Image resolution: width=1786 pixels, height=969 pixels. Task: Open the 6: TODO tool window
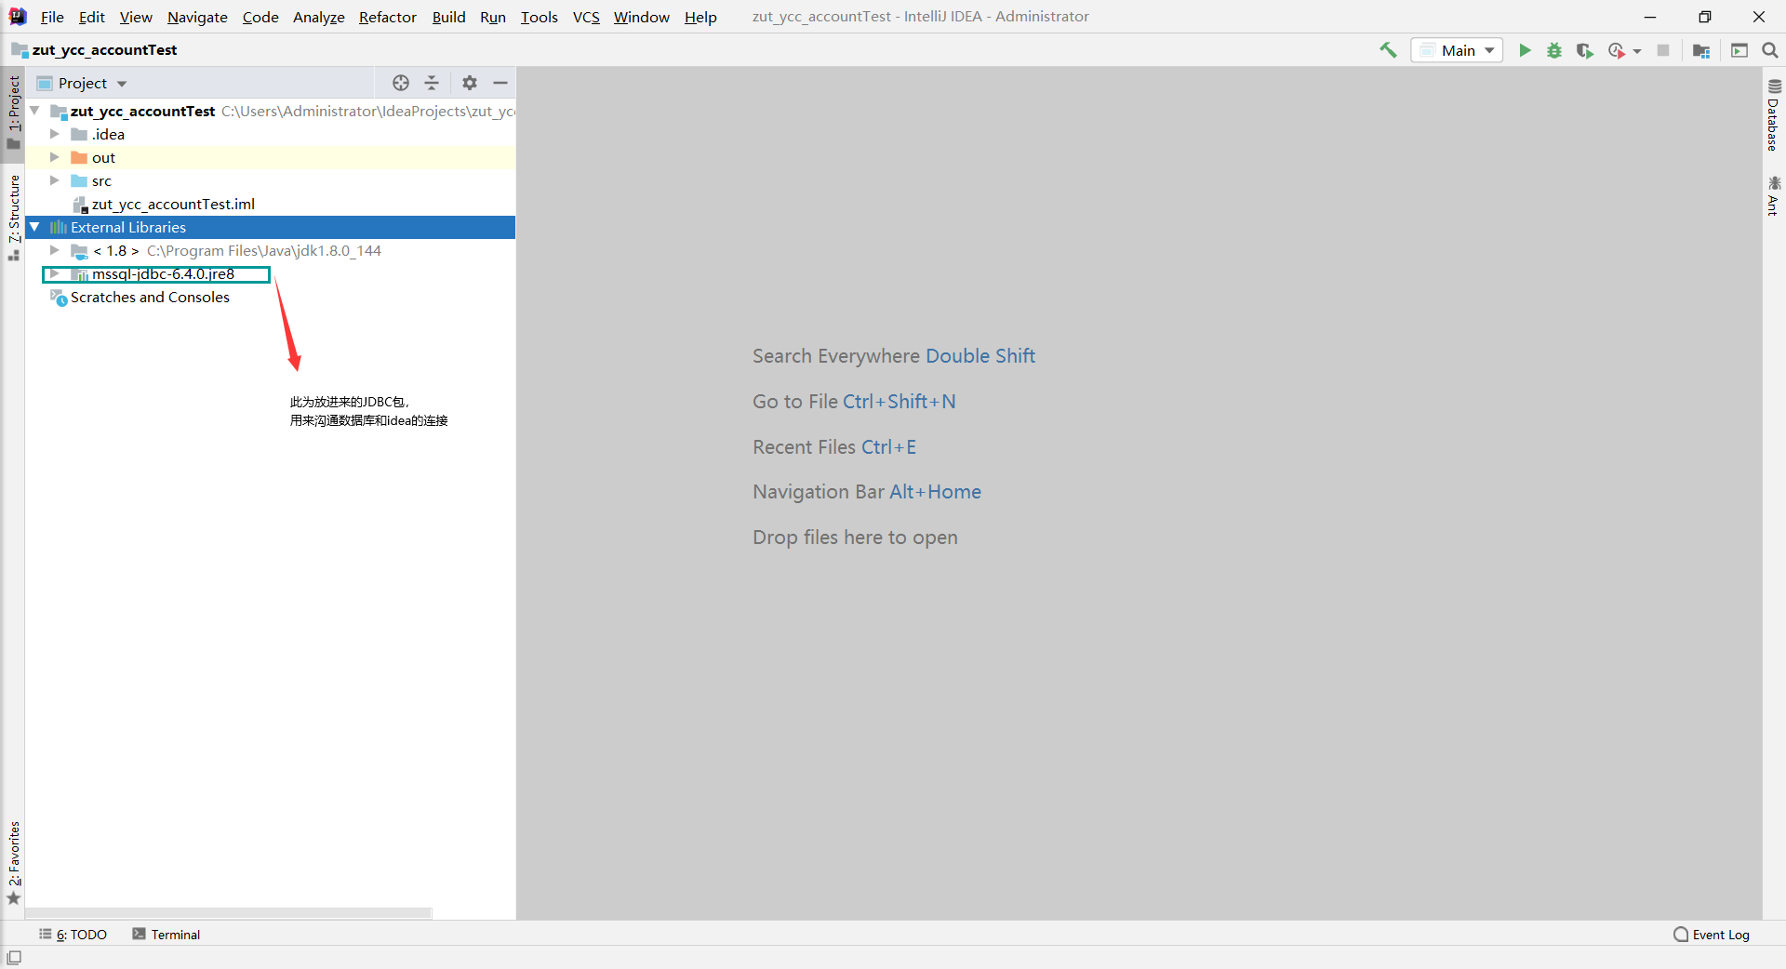point(73,935)
